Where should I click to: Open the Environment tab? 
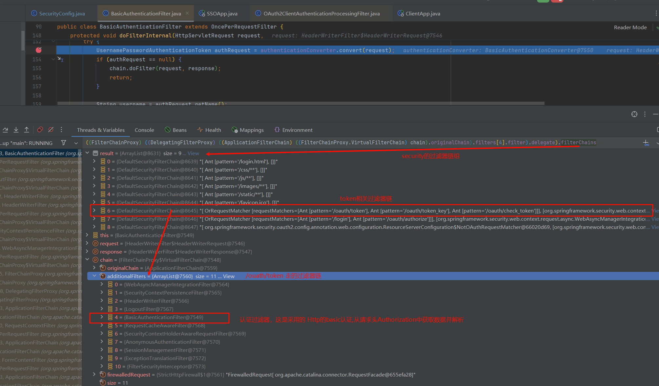click(293, 130)
